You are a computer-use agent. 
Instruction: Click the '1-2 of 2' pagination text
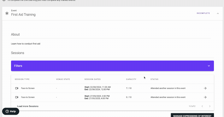[192, 106]
